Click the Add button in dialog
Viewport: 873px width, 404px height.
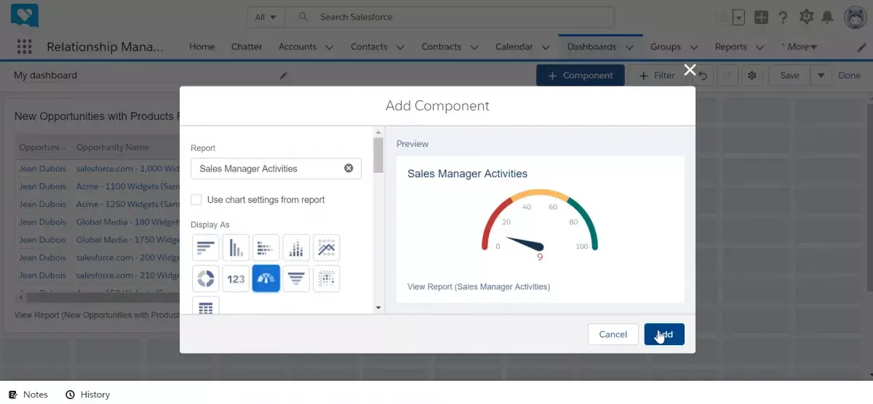pos(664,334)
